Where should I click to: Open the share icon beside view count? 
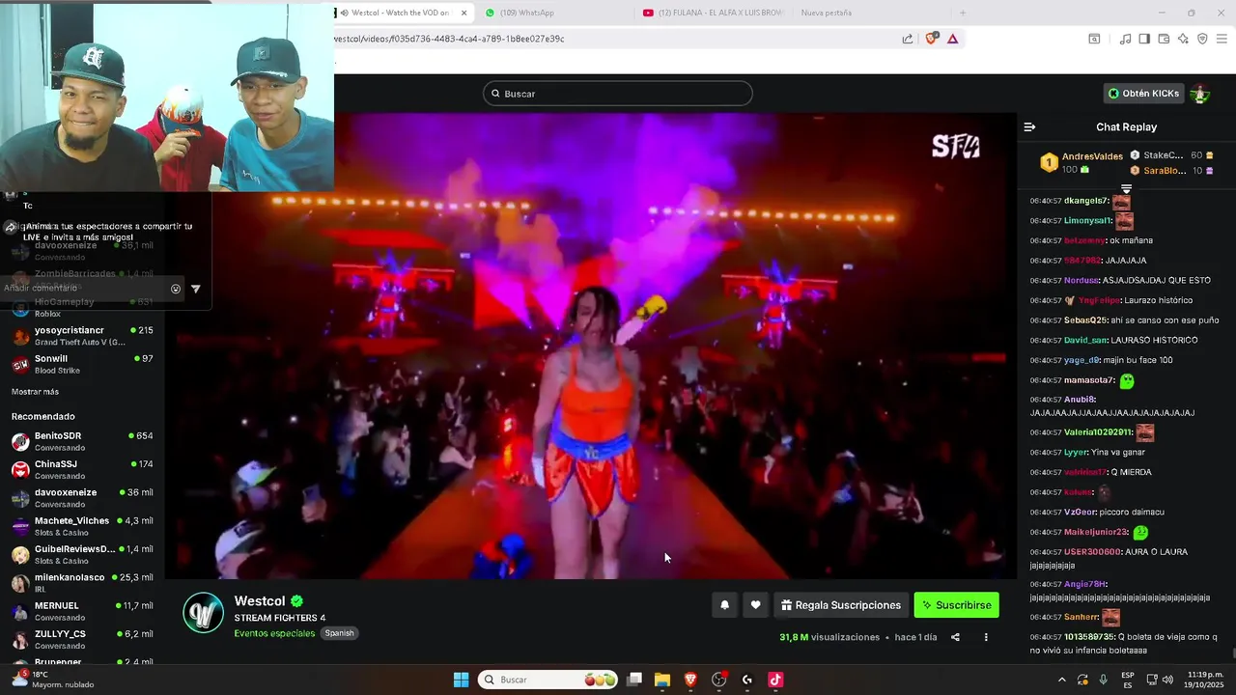coord(955,637)
